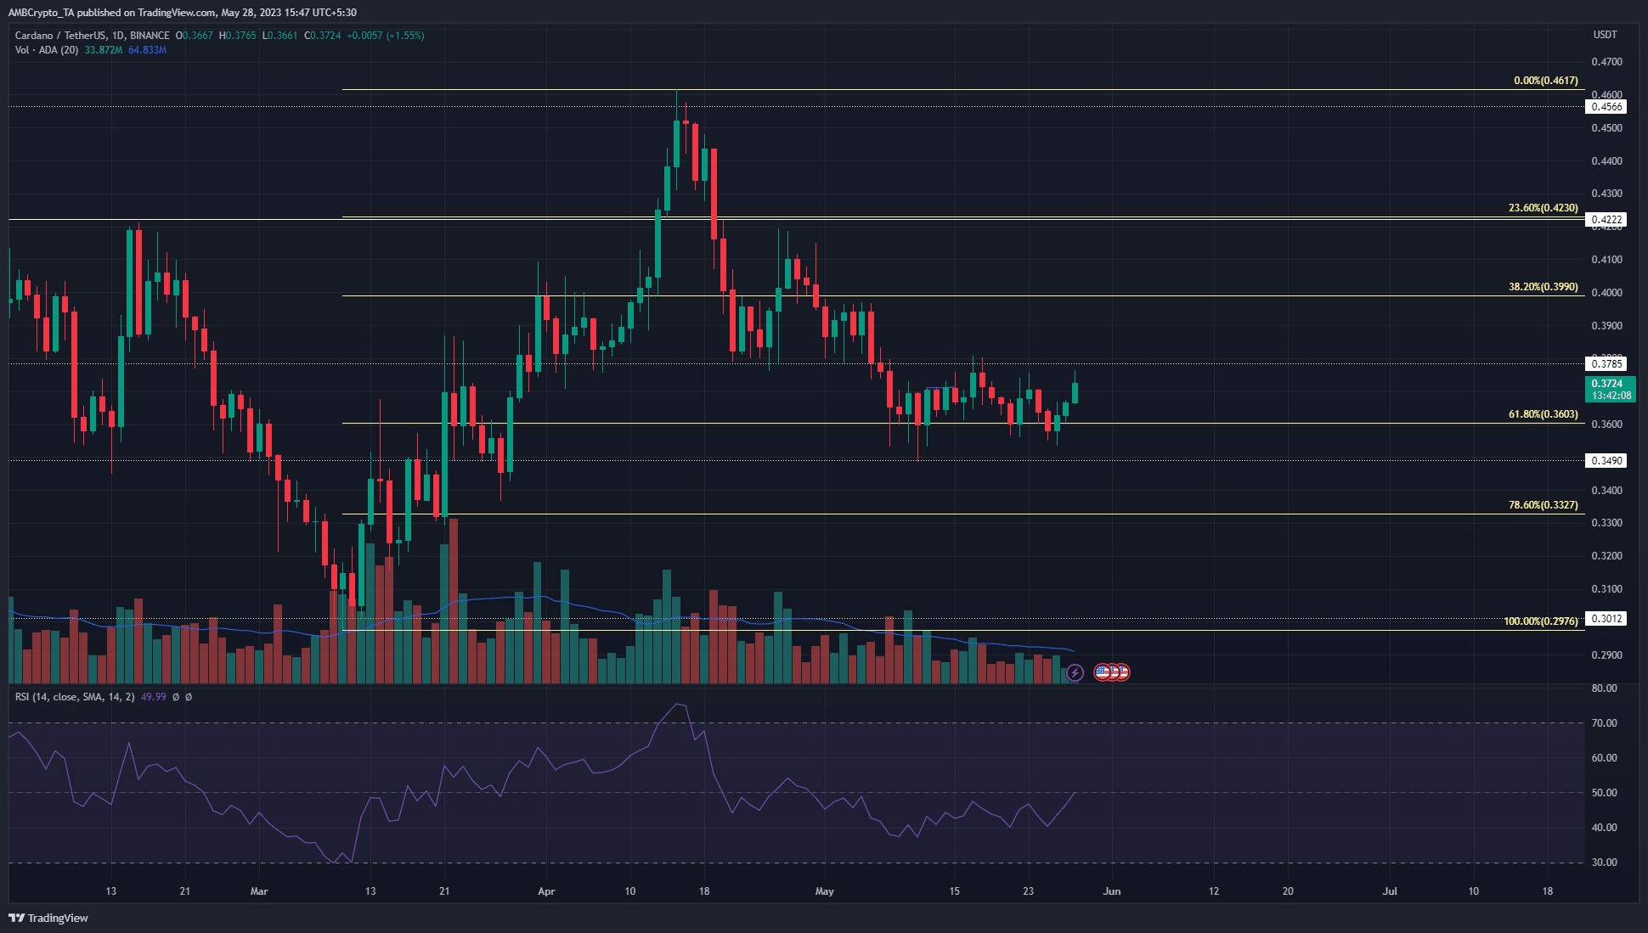This screenshot has height=933, width=1648.
Task: Click the 0.2900 price on the axis
Action: tap(1606, 655)
